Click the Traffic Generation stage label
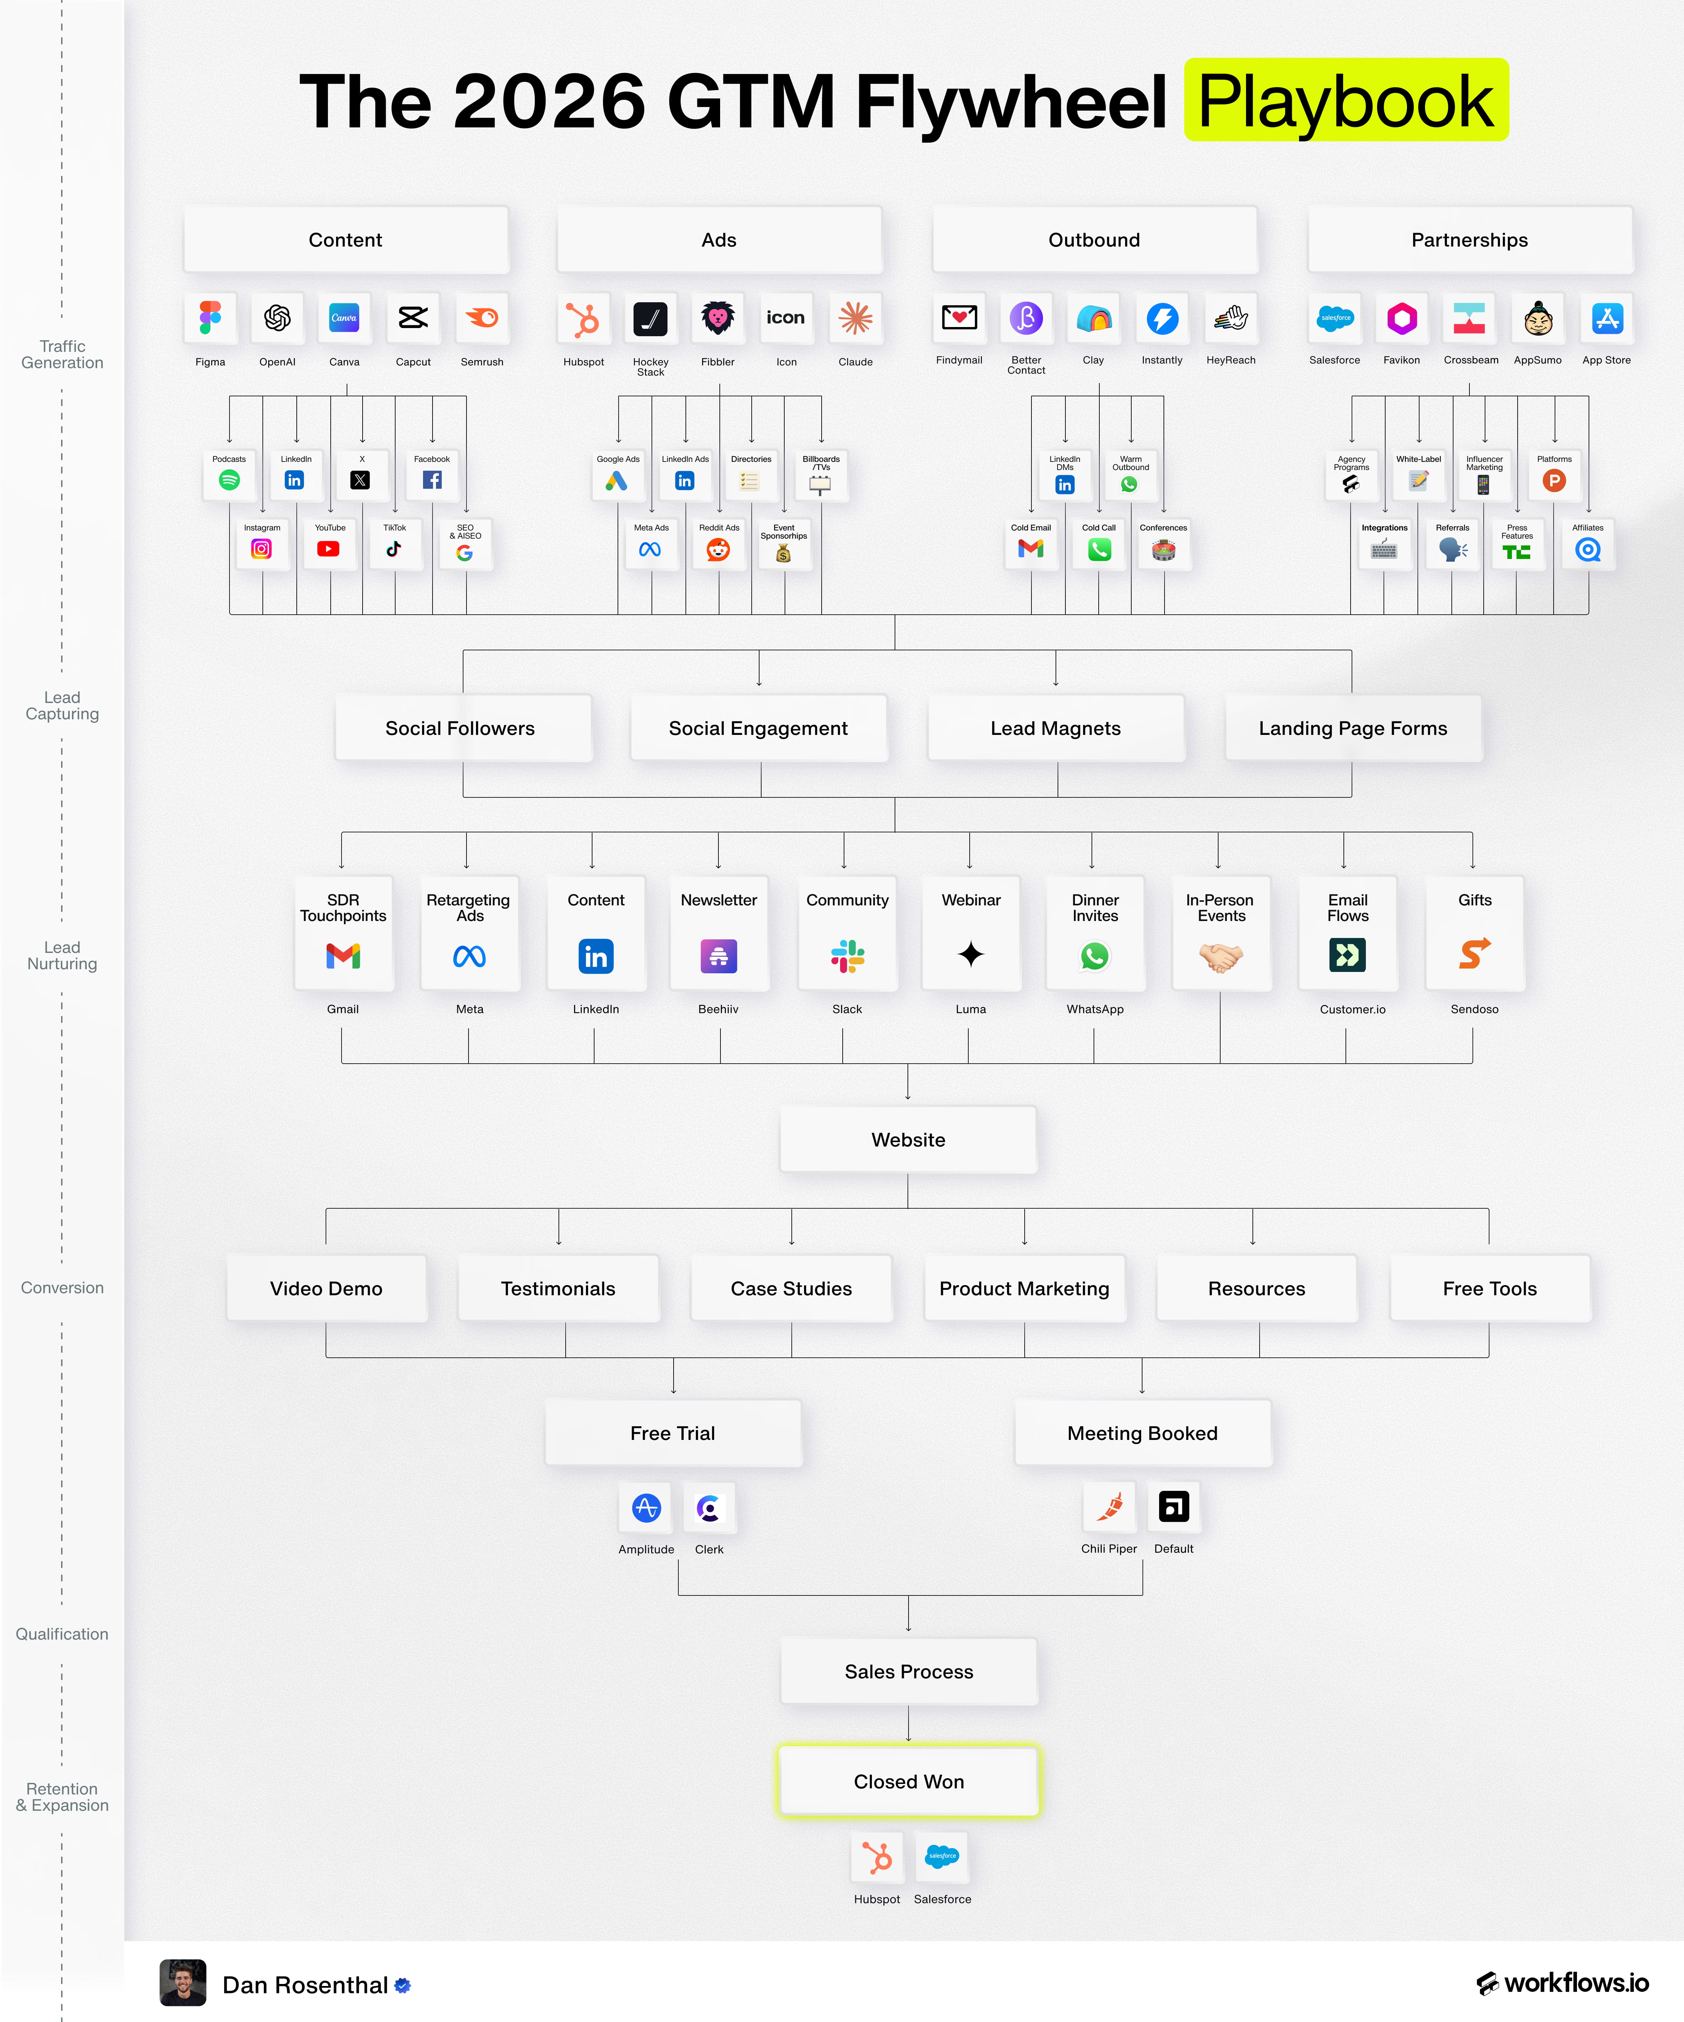This screenshot has height=2022, width=1684. pyautogui.click(x=62, y=354)
